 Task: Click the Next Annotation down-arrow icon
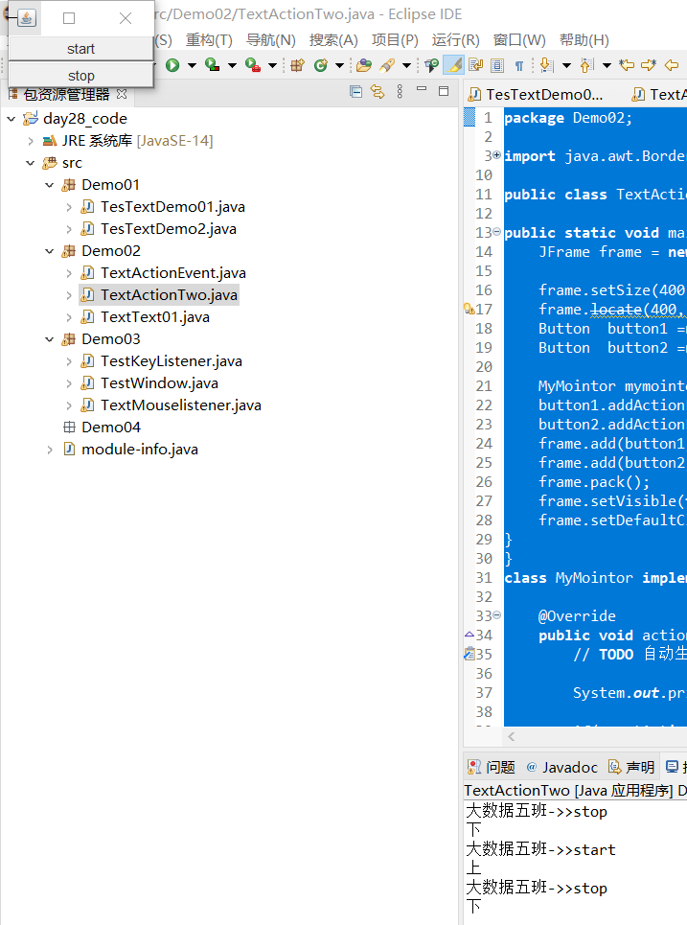[547, 65]
